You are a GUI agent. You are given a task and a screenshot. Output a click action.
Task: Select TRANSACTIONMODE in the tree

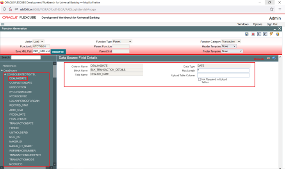pyautogui.click(x=22, y=160)
